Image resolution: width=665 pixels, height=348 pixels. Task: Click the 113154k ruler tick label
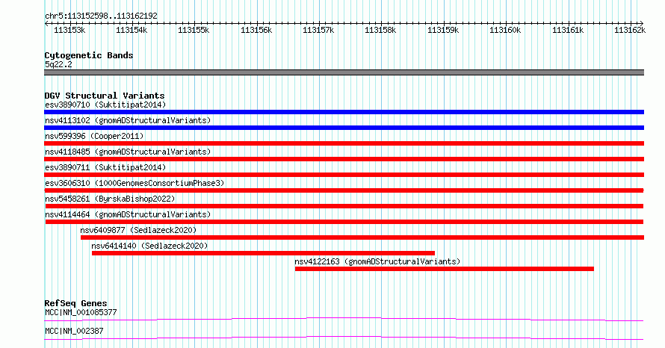[132, 30]
